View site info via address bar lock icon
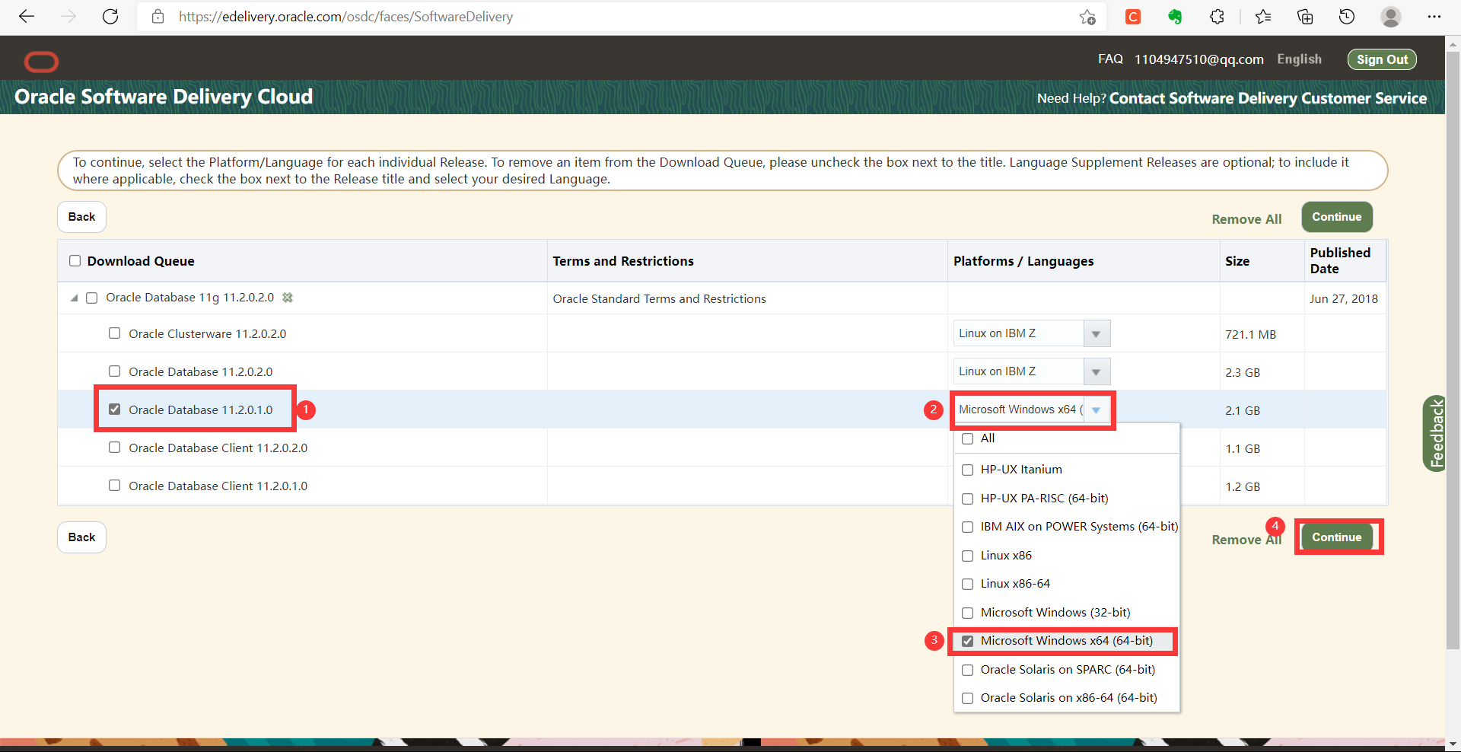 [158, 17]
